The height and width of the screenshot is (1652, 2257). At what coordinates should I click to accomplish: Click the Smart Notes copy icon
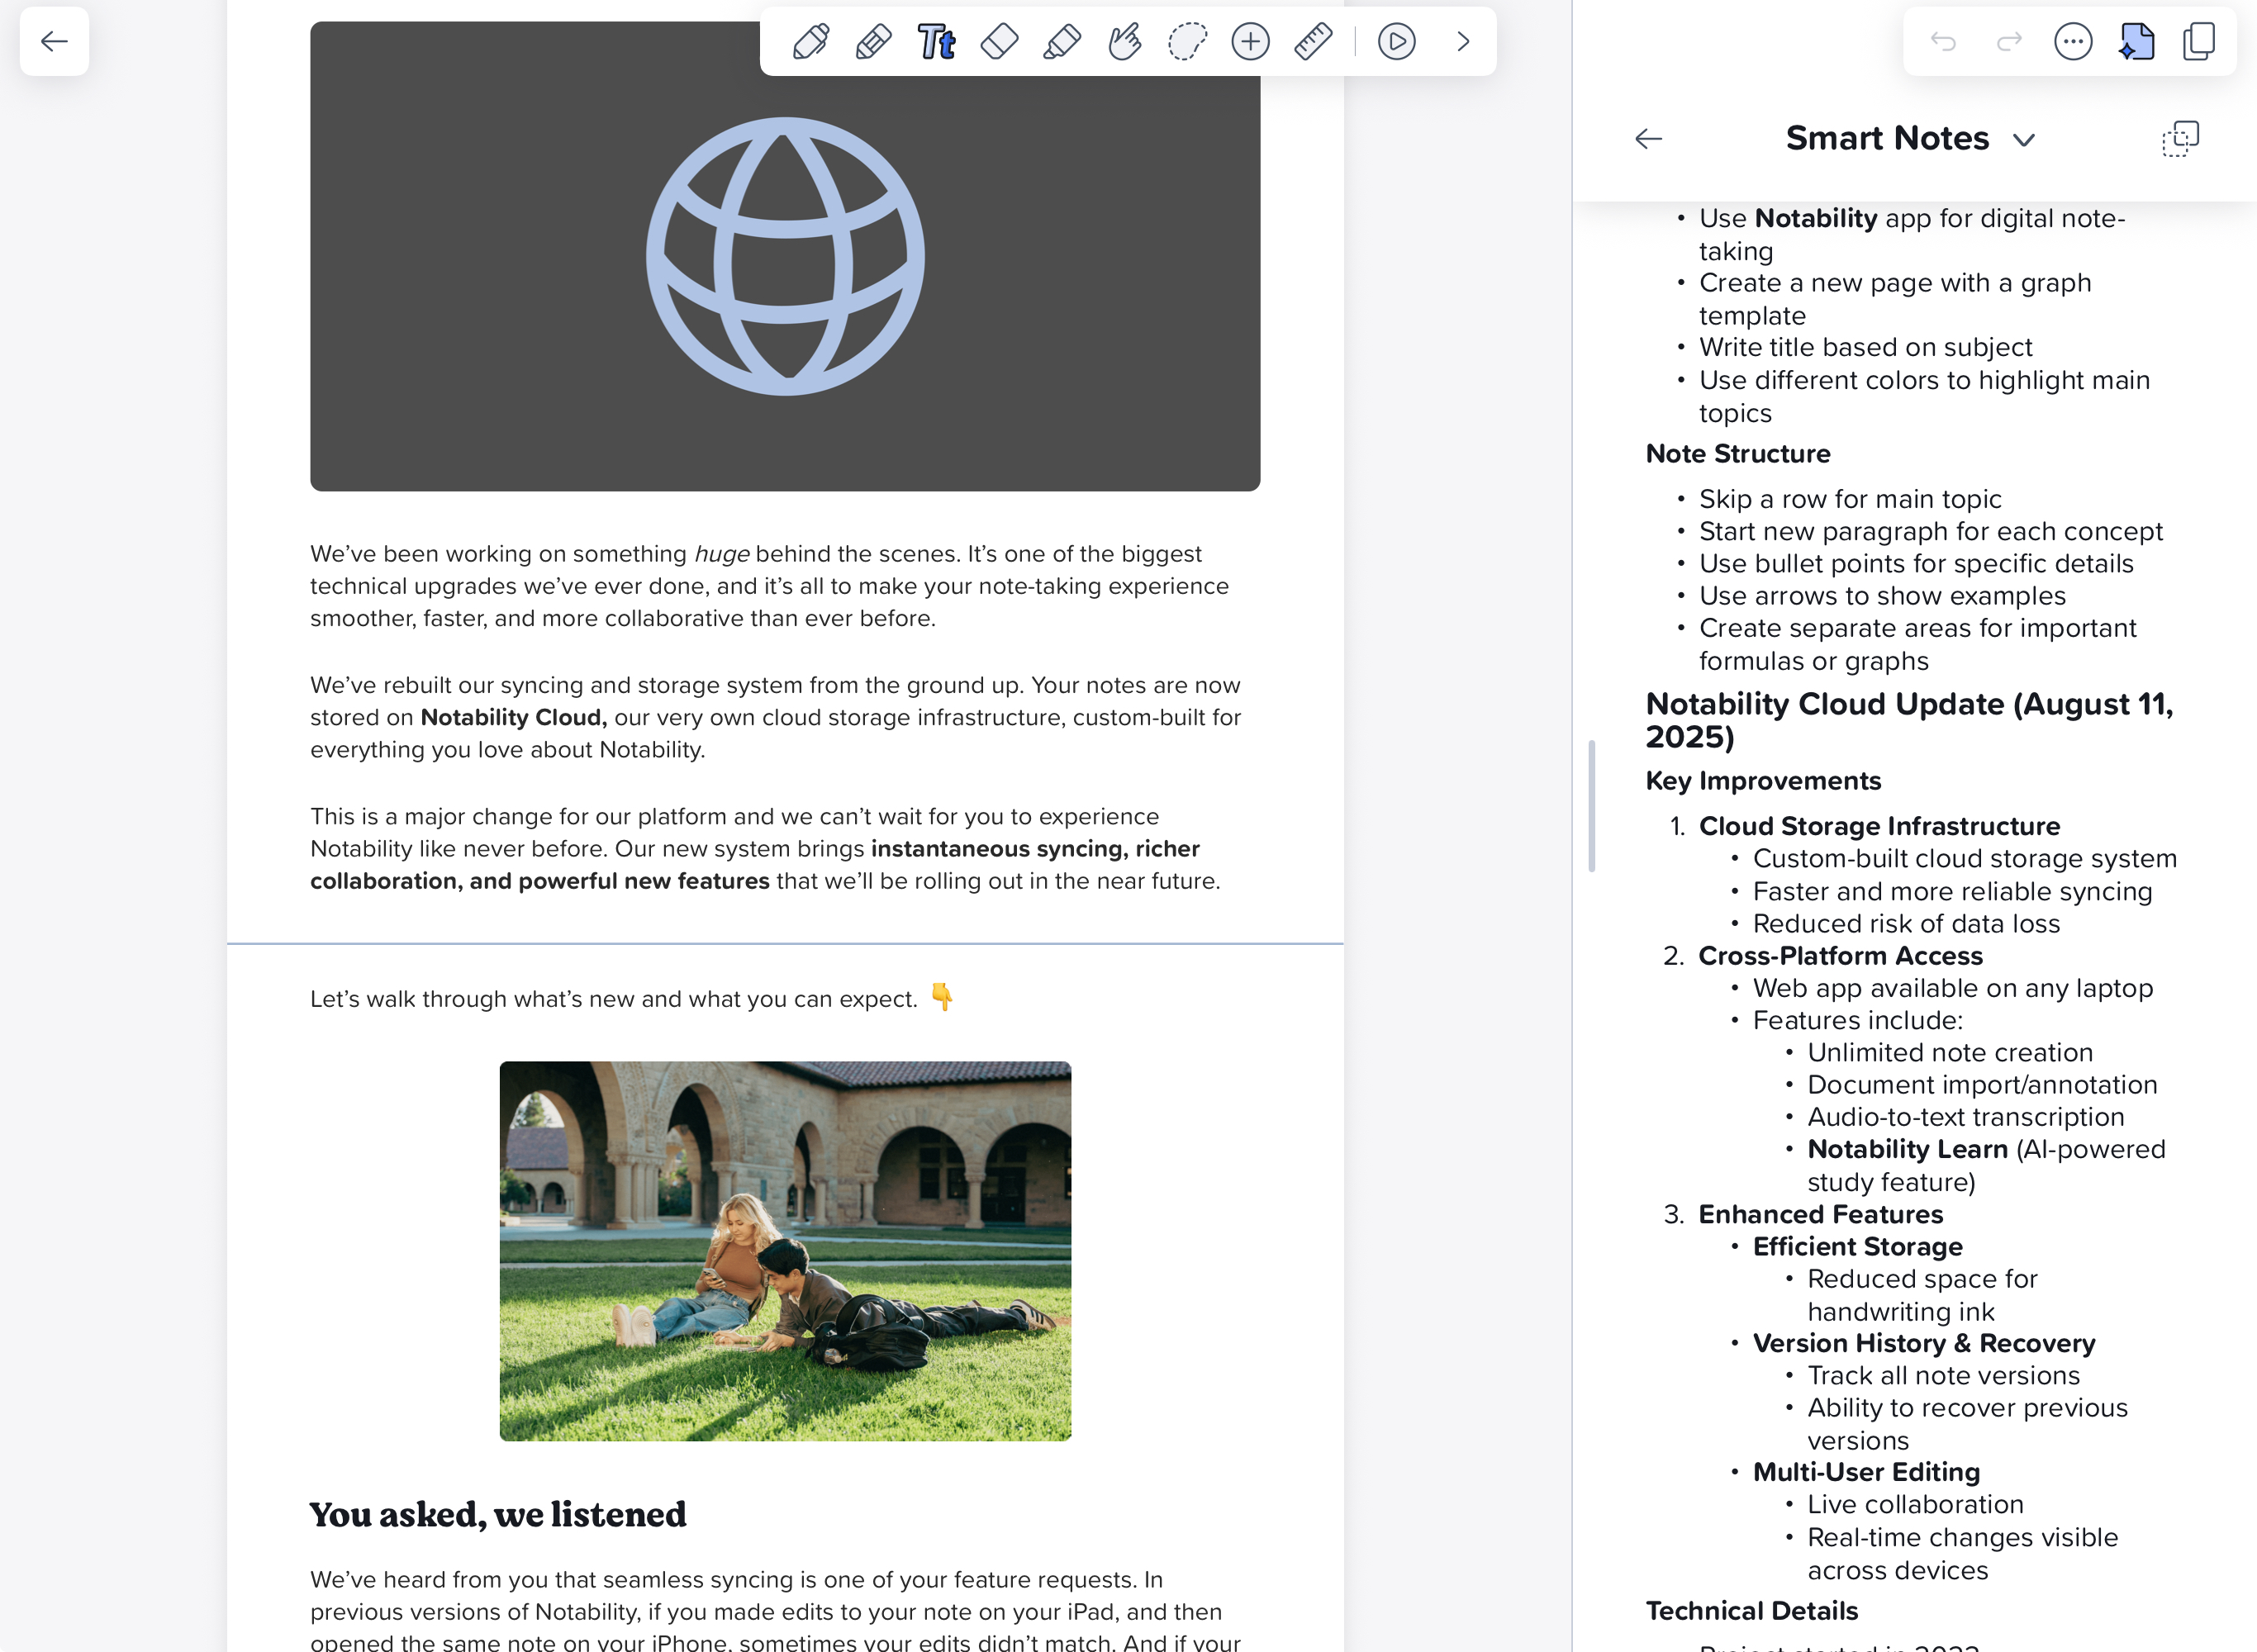click(2180, 138)
